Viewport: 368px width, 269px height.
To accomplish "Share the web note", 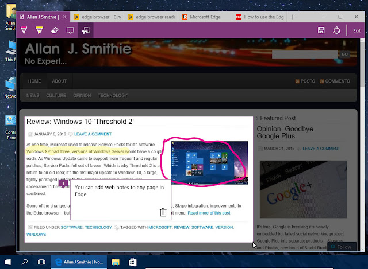I will 336,30.
